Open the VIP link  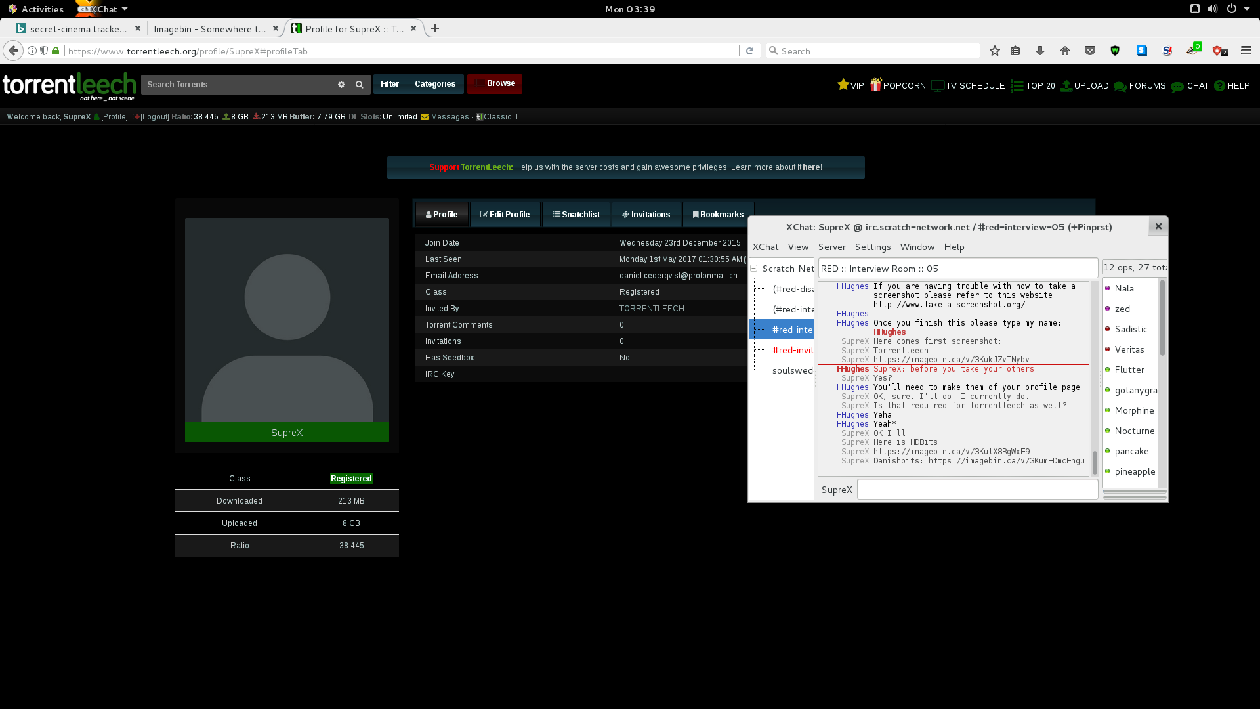[850, 85]
